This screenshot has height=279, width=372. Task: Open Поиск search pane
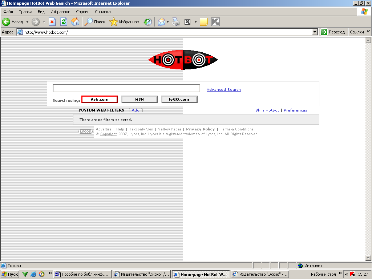click(x=95, y=22)
